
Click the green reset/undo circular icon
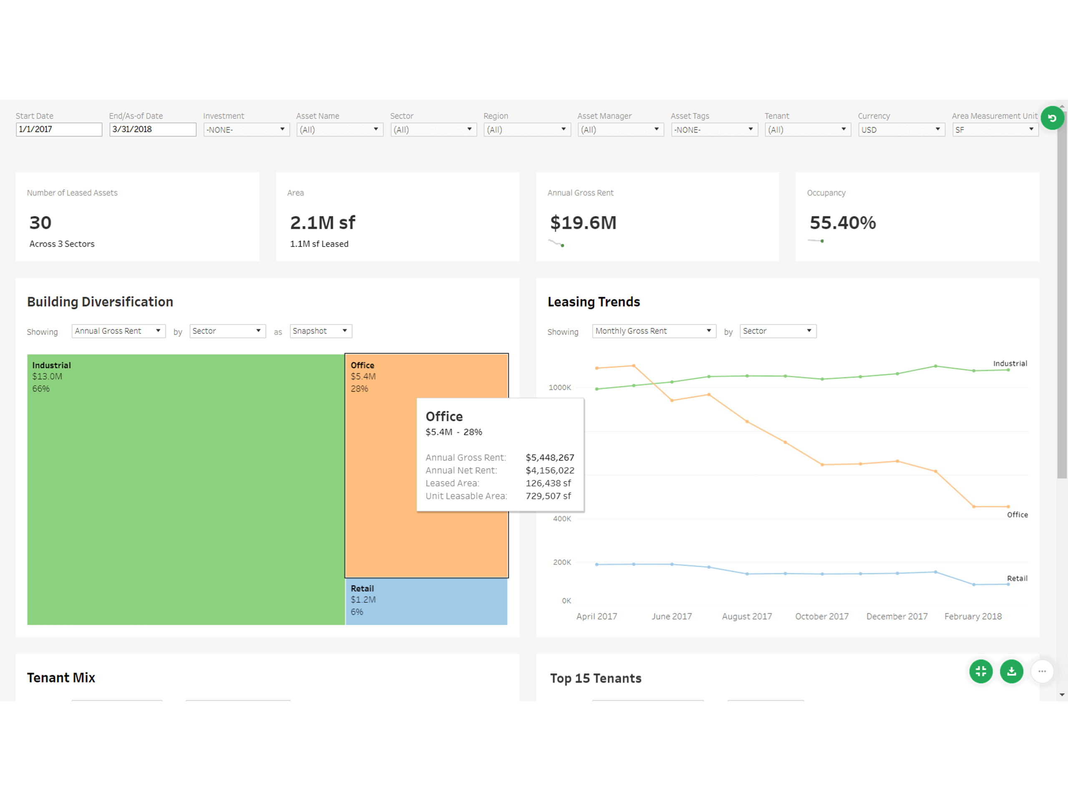1052,118
